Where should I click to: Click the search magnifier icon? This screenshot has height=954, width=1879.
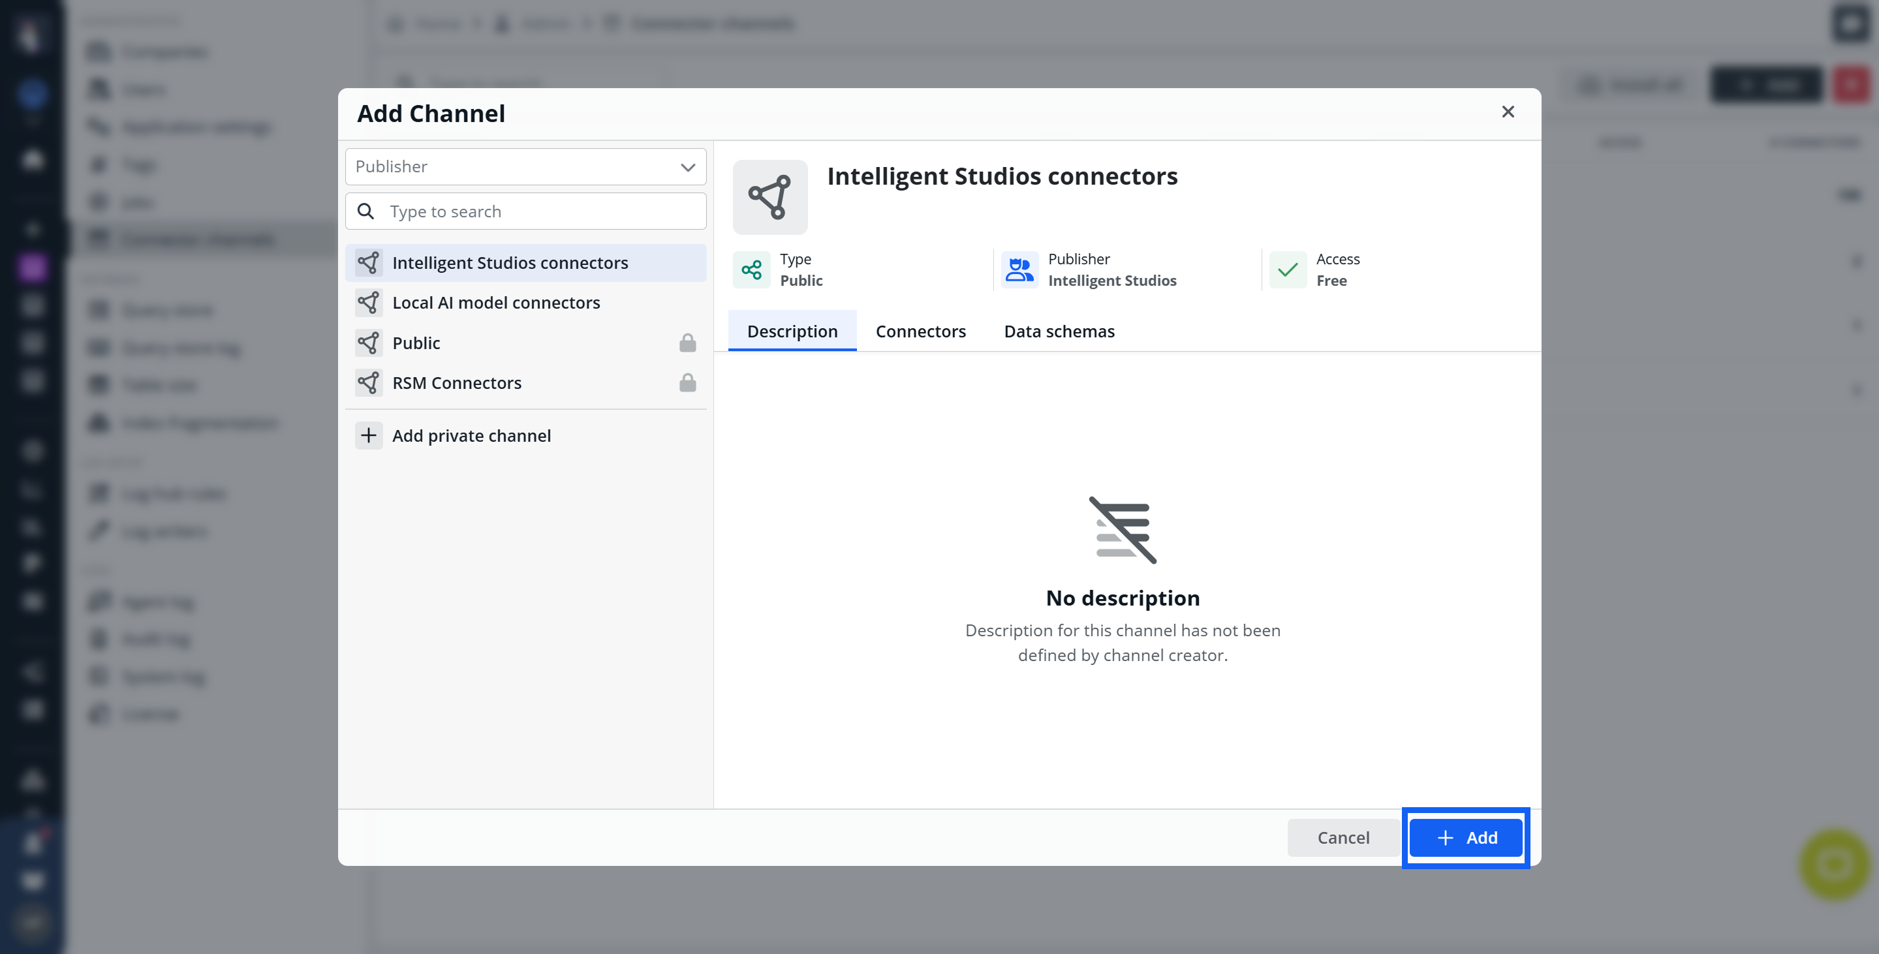[366, 211]
